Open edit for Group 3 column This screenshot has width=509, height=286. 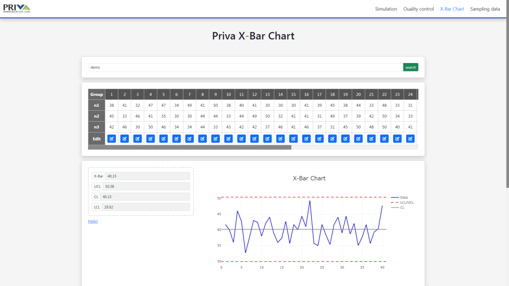coord(137,139)
